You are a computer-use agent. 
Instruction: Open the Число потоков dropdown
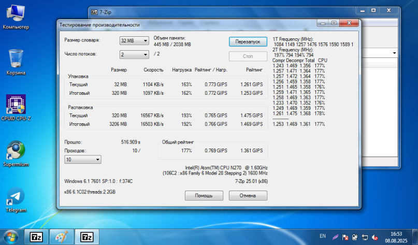click(134, 54)
